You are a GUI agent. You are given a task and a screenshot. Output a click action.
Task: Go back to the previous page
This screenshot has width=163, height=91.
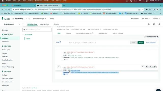[2, 10]
